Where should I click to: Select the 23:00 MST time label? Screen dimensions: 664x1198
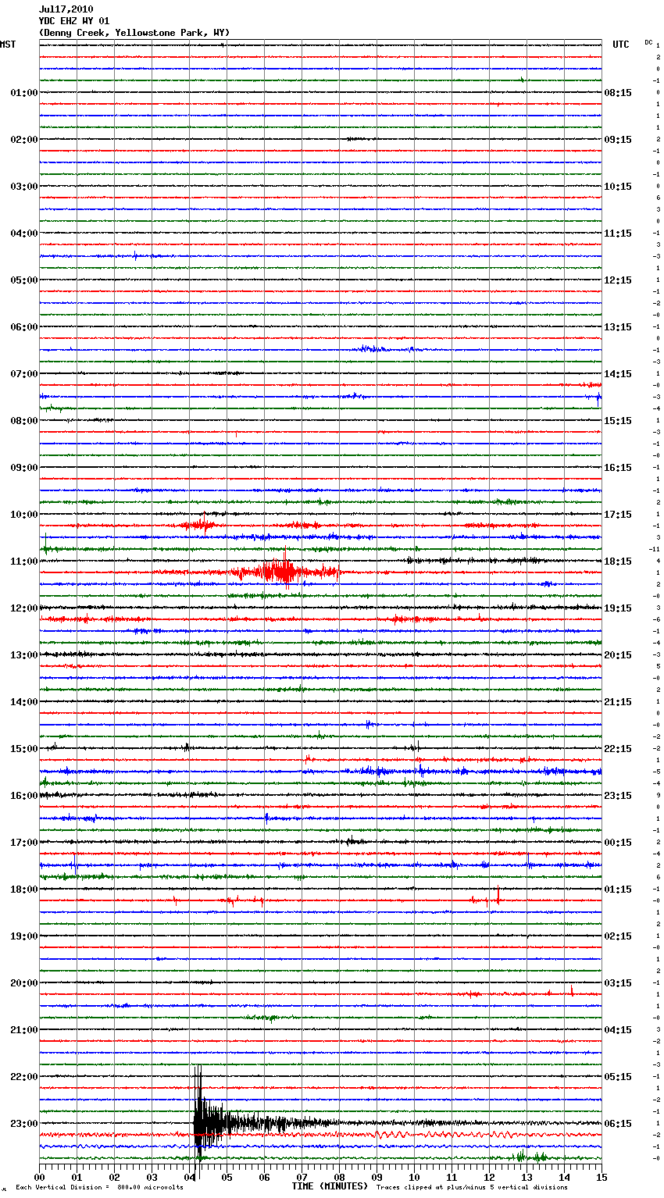tap(24, 1124)
